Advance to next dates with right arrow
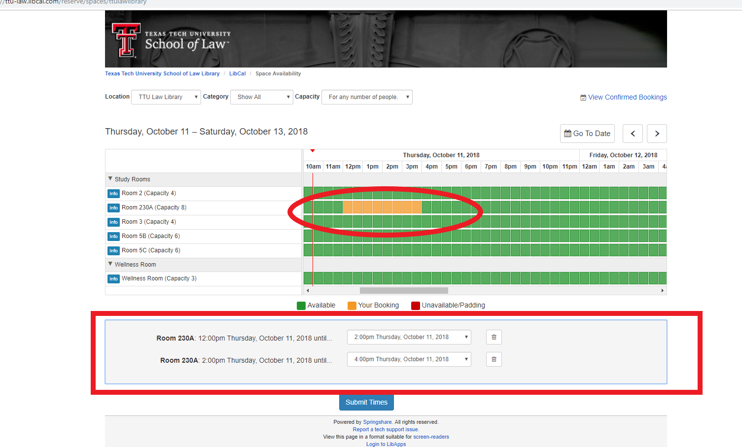Screen dimensions: 742x447 (657, 134)
